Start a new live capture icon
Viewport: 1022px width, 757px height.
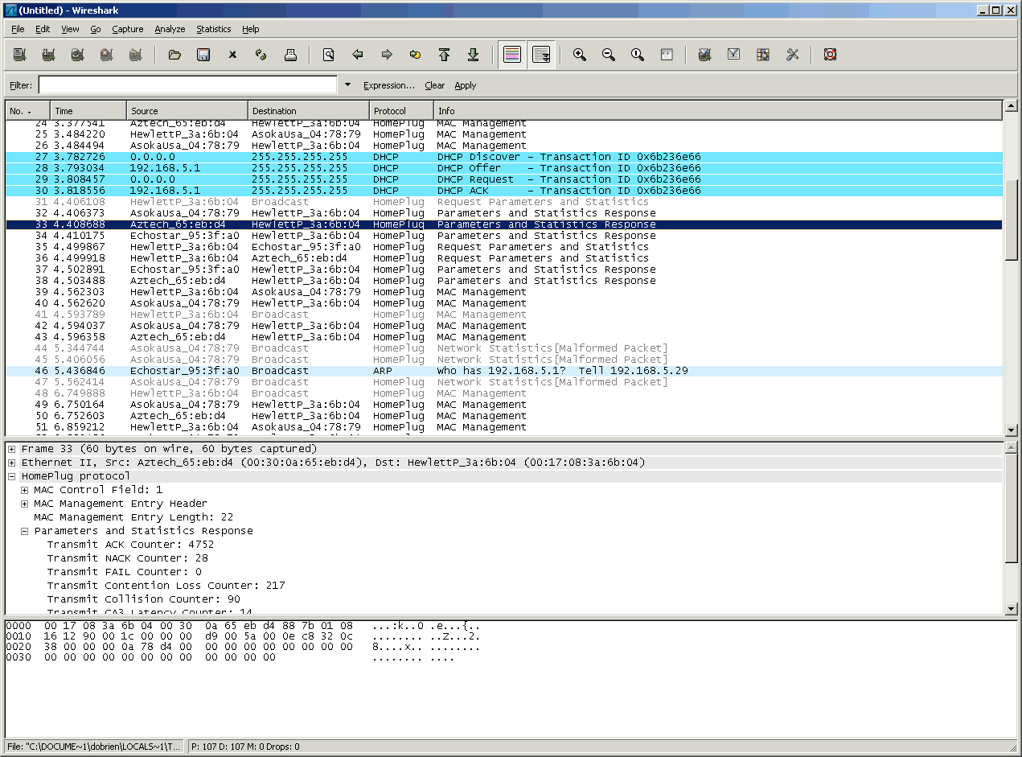78,55
